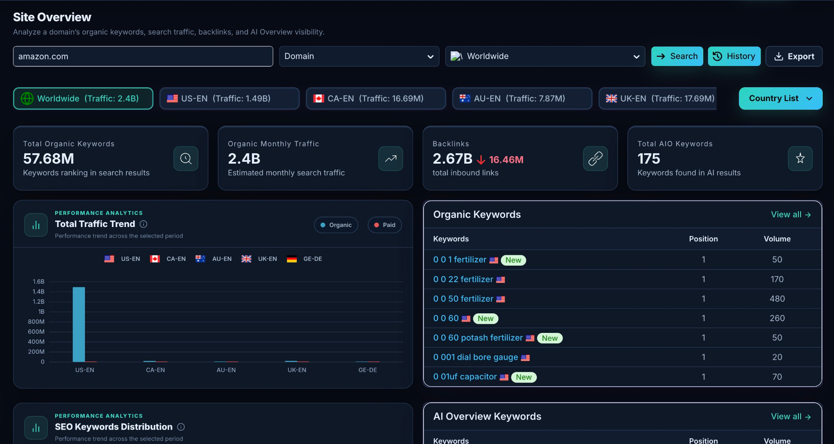This screenshot has height=444, width=834.
Task: Click the CA-EN flag in chart legend
Action: click(x=155, y=259)
